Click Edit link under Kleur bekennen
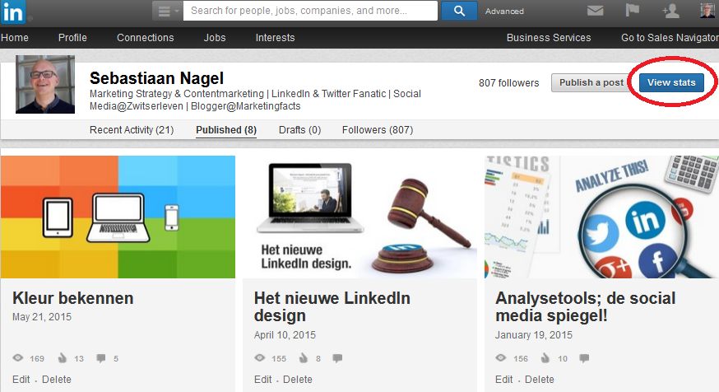Image resolution: width=719 pixels, height=392 pixels. click(x=21, y=380)
